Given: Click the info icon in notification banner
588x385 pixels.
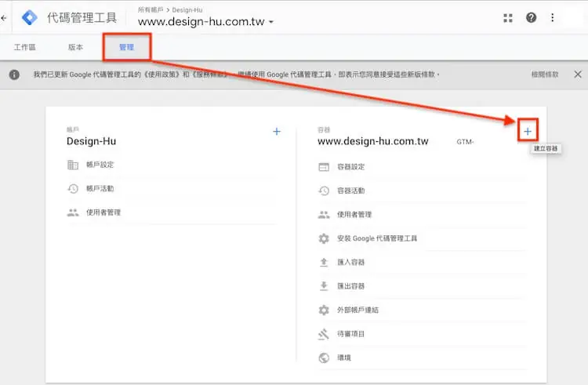Looking at the screenshot, I should [14, 74].
